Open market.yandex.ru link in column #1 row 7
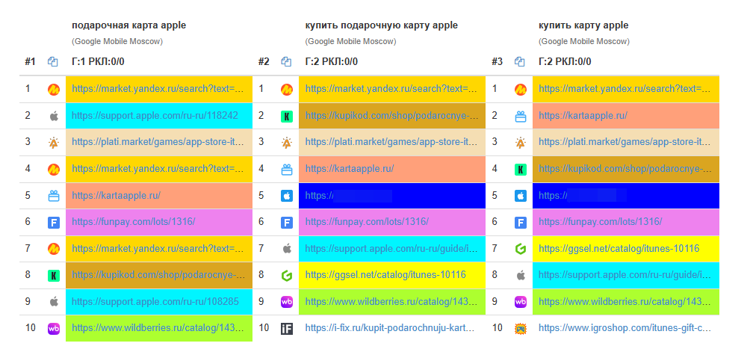 point(158,248)
